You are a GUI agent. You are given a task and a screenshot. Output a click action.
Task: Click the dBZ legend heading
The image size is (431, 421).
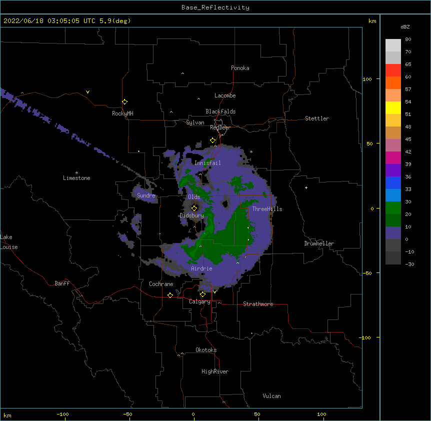(x=405, y=26)
